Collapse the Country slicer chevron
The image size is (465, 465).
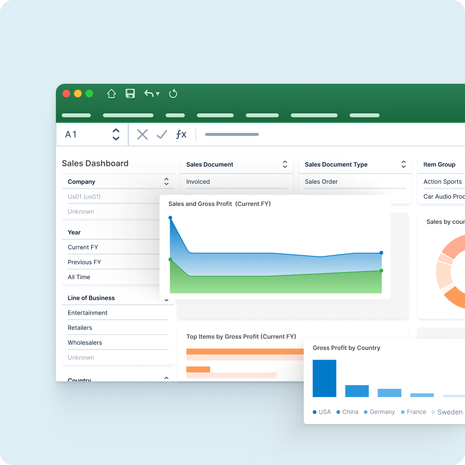click(166, 379)
